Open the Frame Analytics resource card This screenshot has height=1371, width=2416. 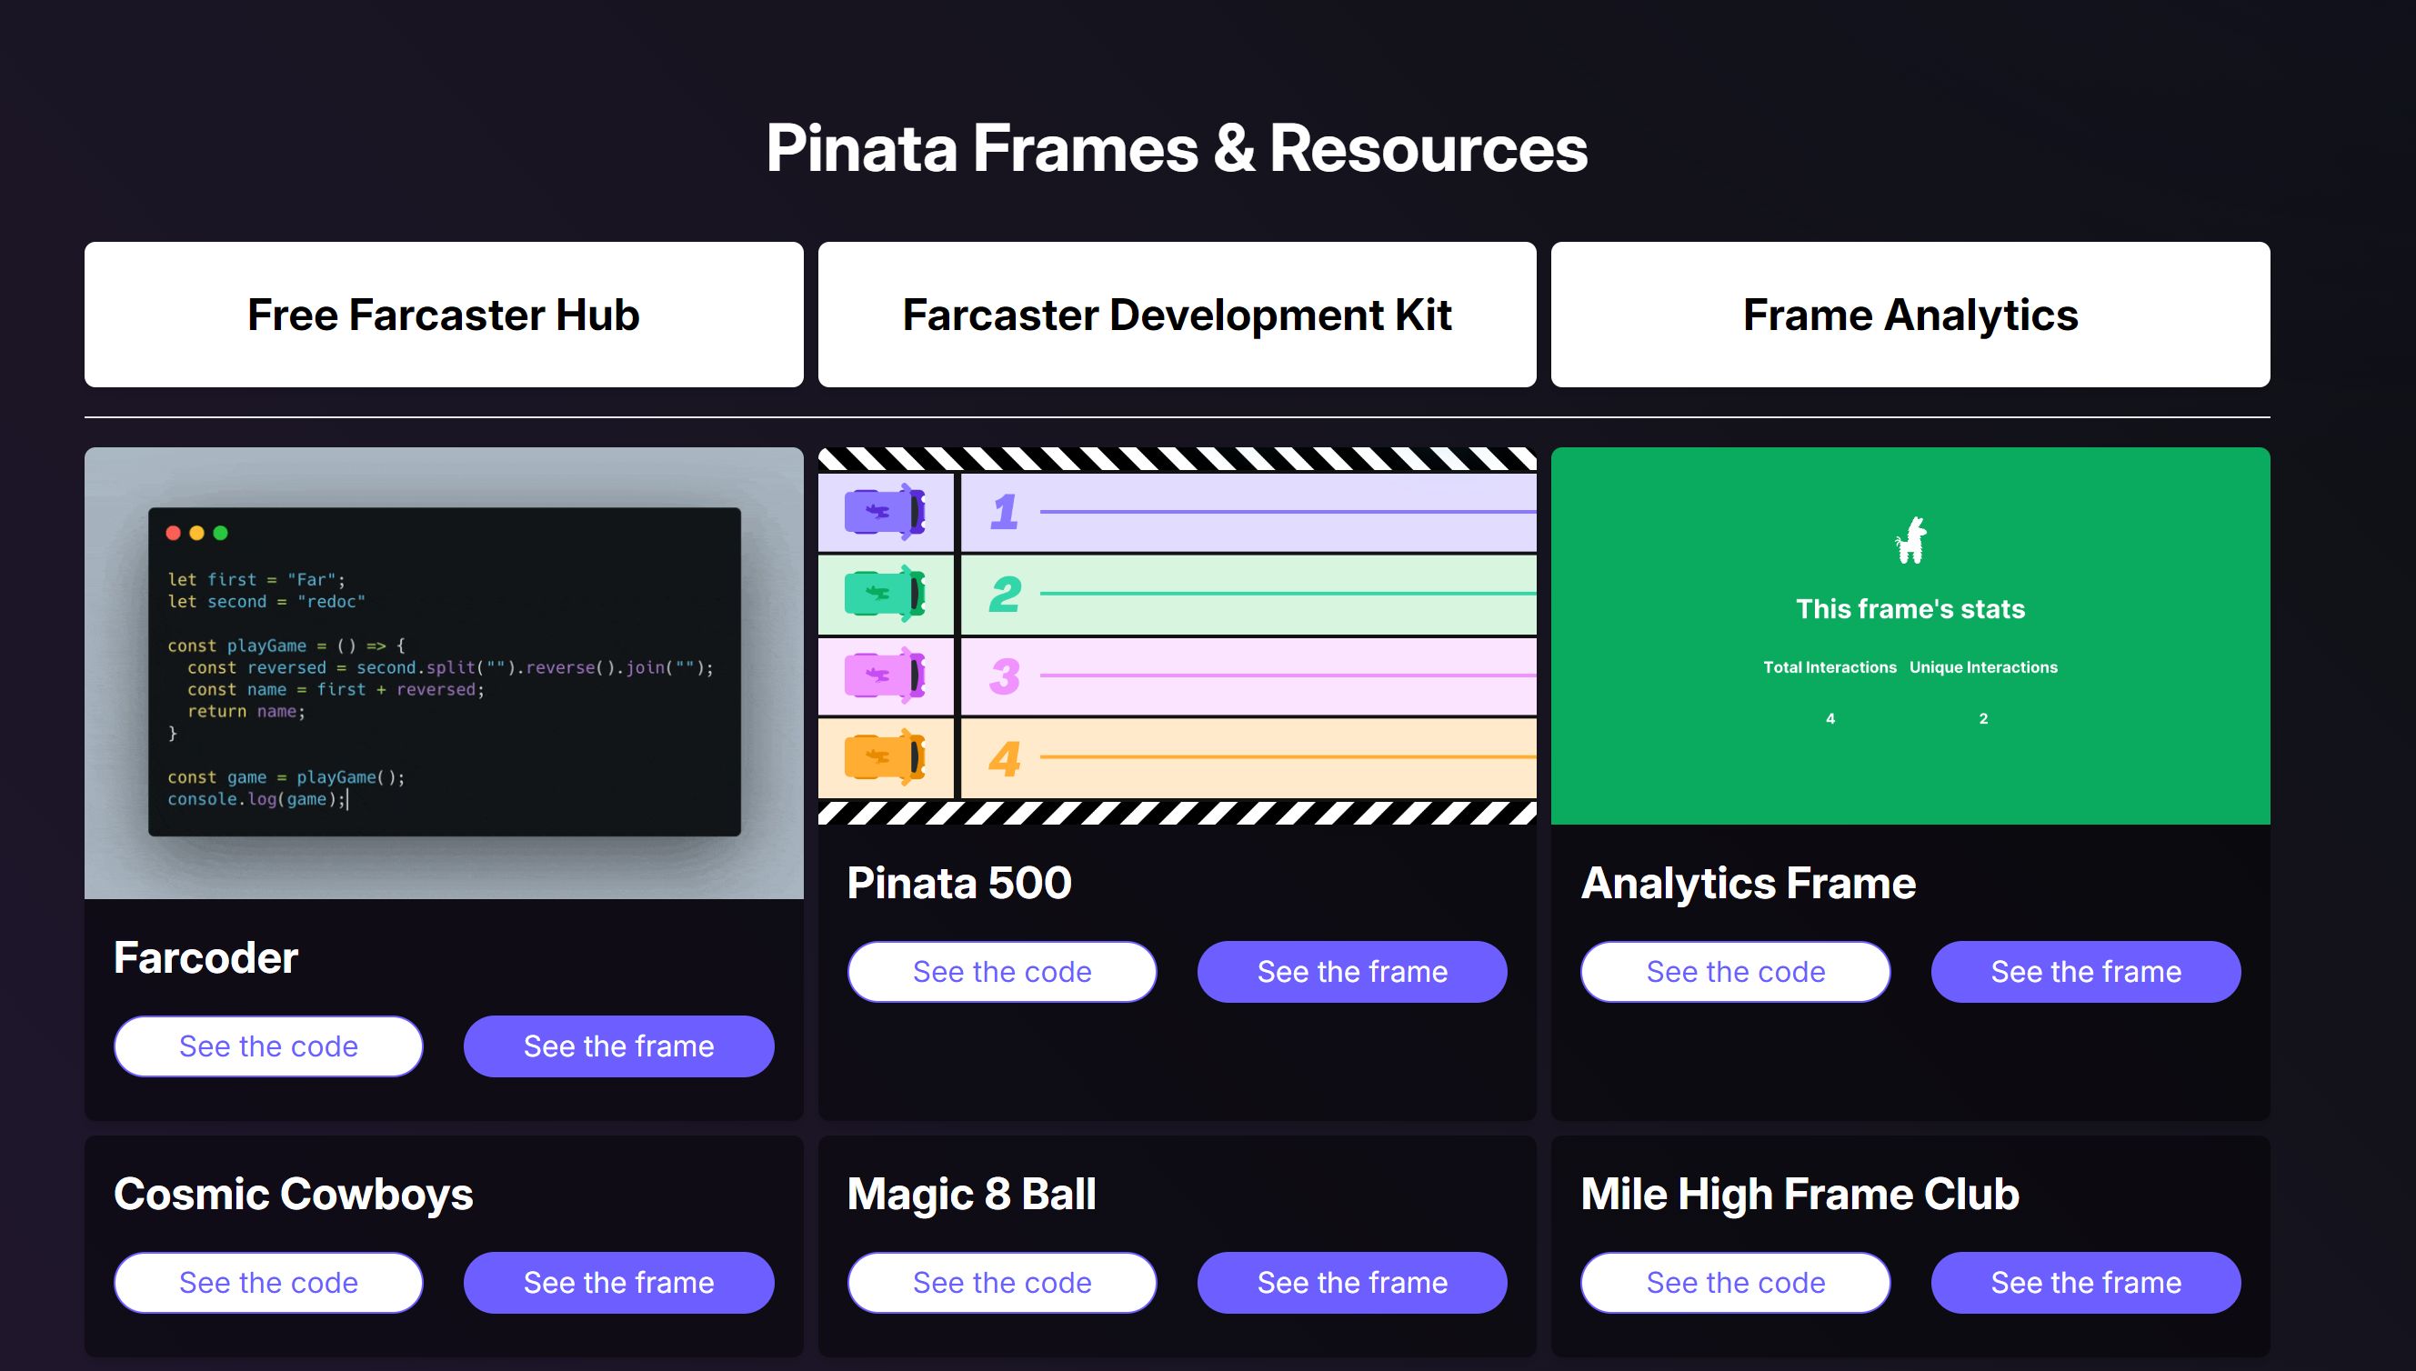(x=1910, y=315)
